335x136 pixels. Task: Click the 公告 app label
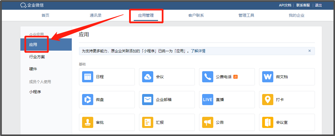point(220,122)
